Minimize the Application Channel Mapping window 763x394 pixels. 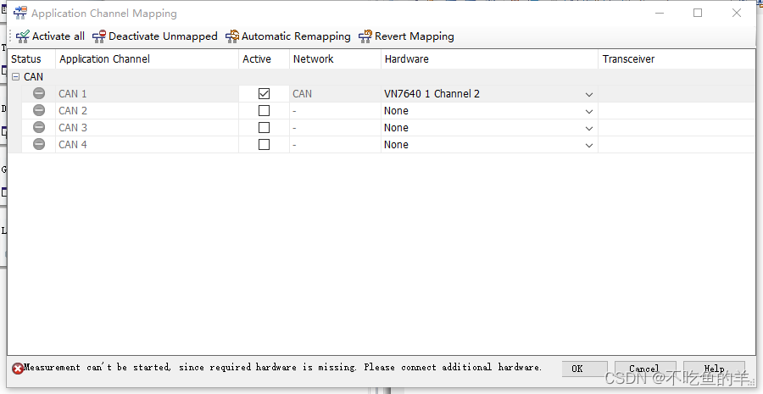660,14
